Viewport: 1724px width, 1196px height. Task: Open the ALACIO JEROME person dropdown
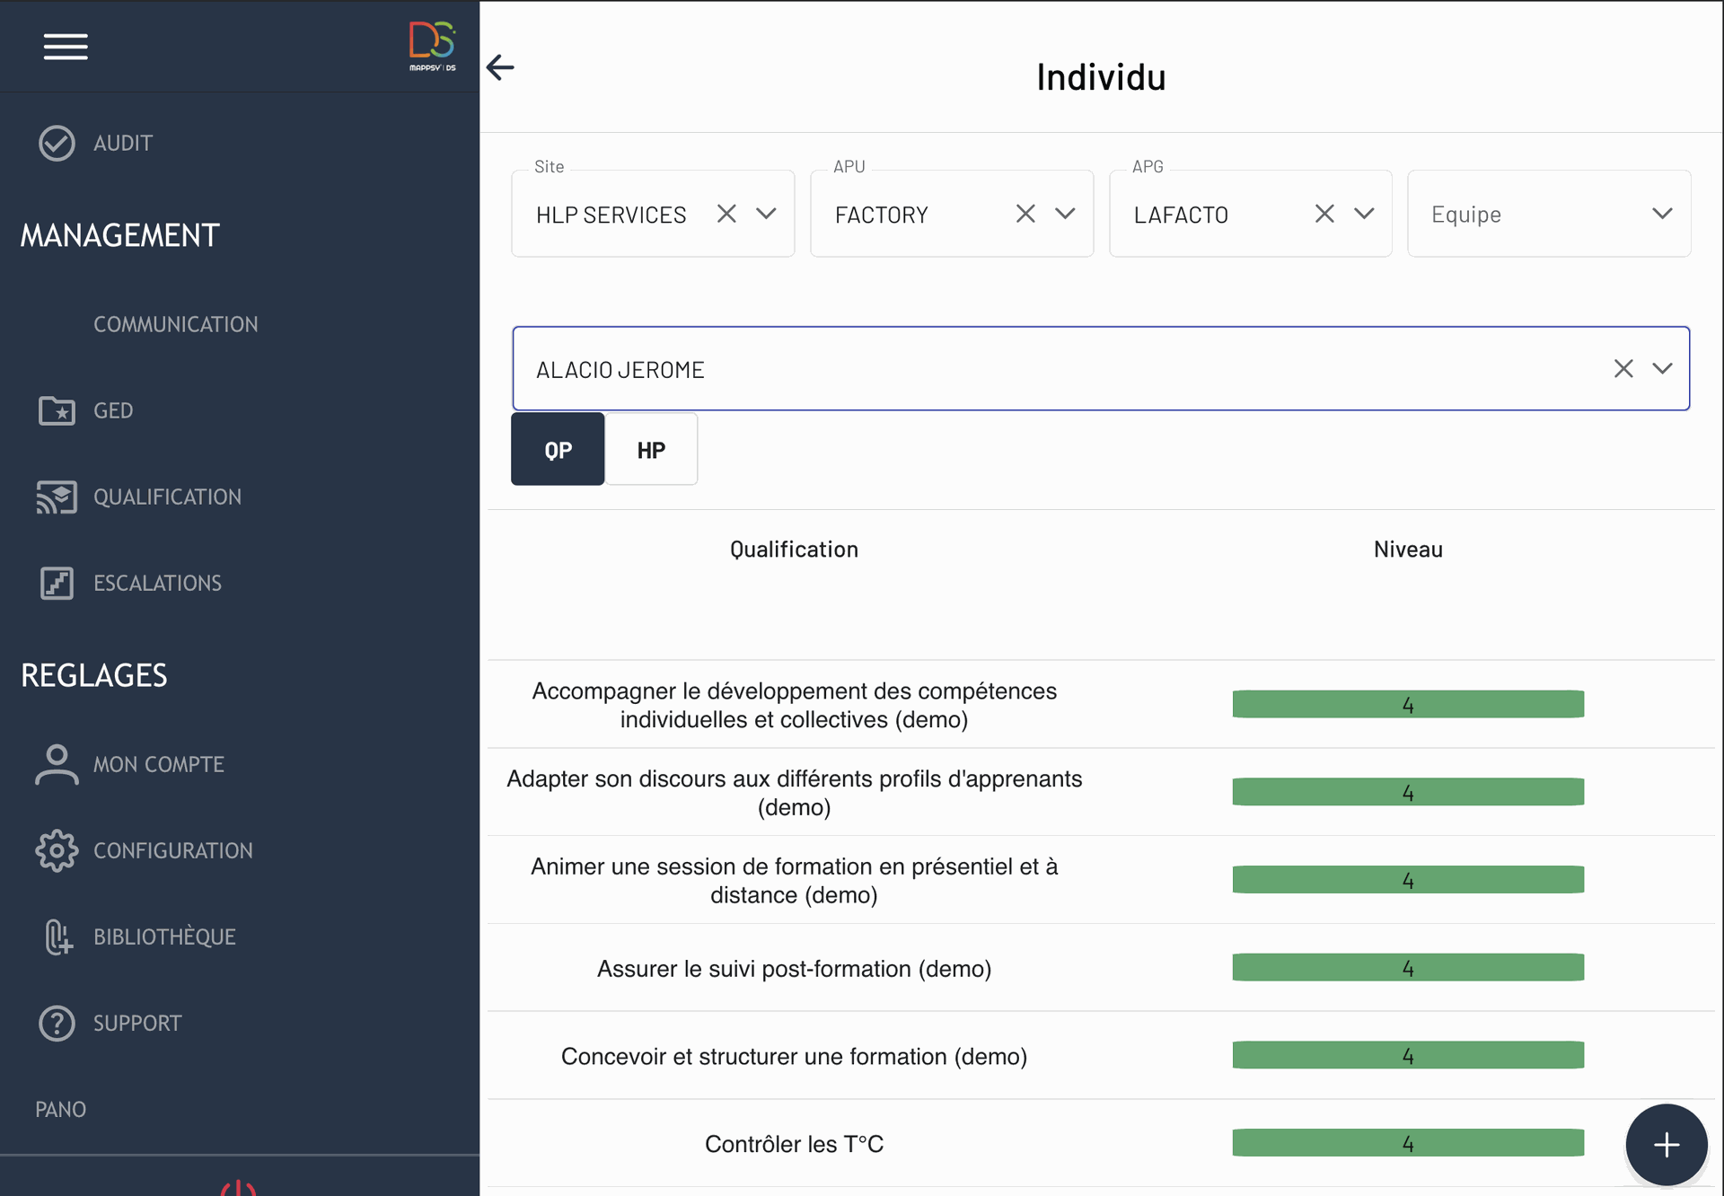[1662, 369]
